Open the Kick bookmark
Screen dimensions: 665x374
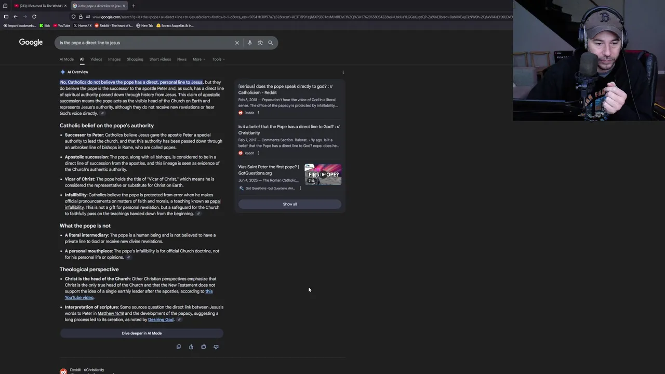click(x=45, y=25)
